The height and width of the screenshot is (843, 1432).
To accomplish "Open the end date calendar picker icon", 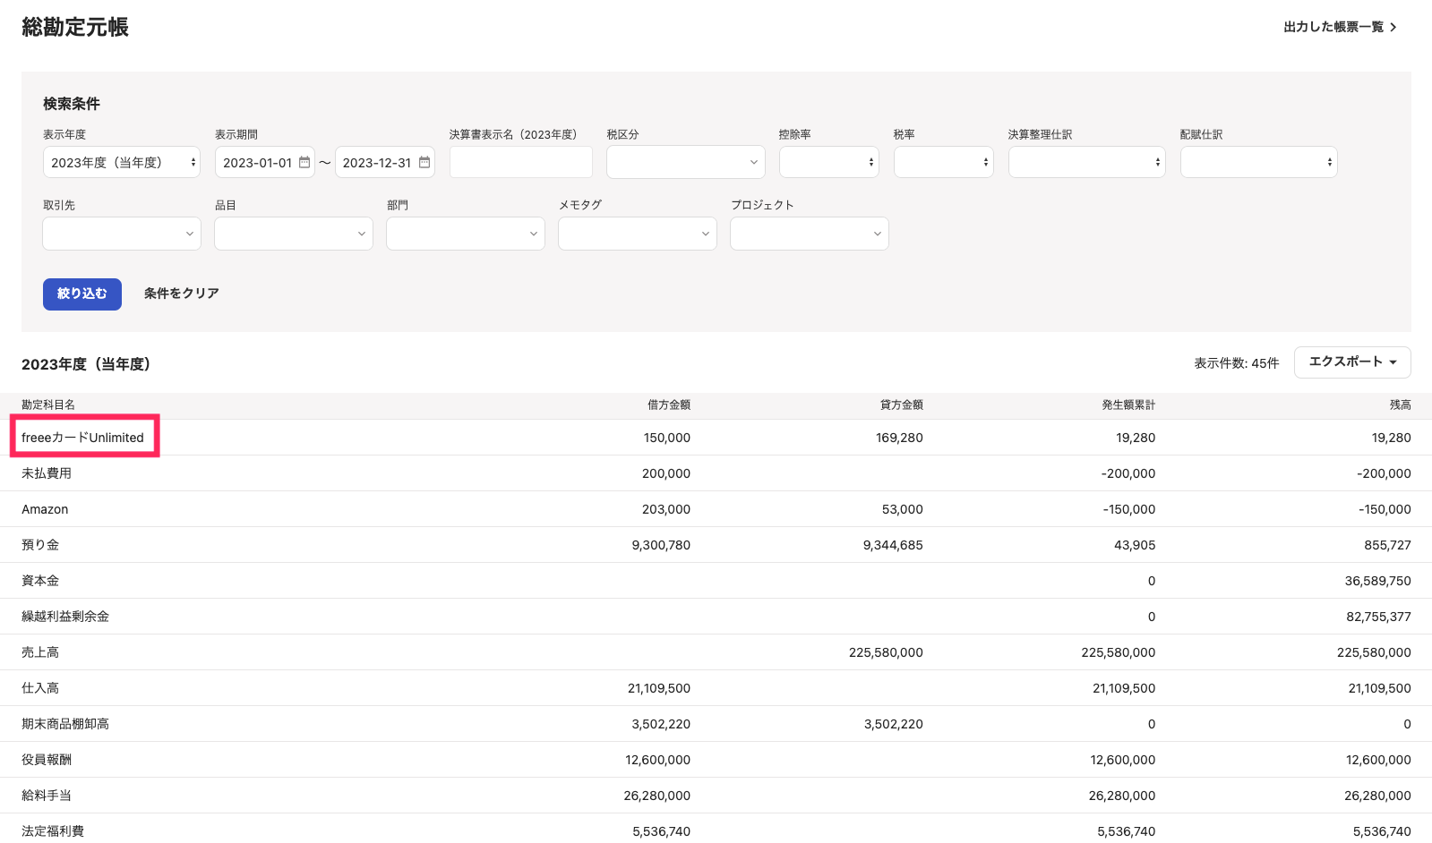I will [424, 162].
